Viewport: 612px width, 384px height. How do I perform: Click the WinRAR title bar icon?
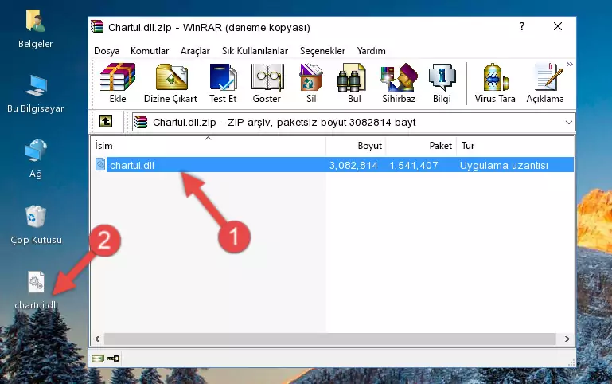click(97, 27)
